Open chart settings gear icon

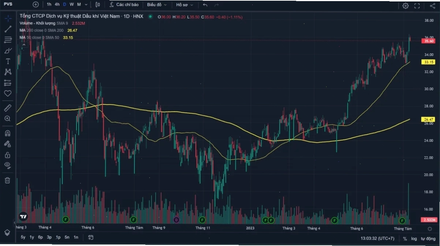point(405,5)
